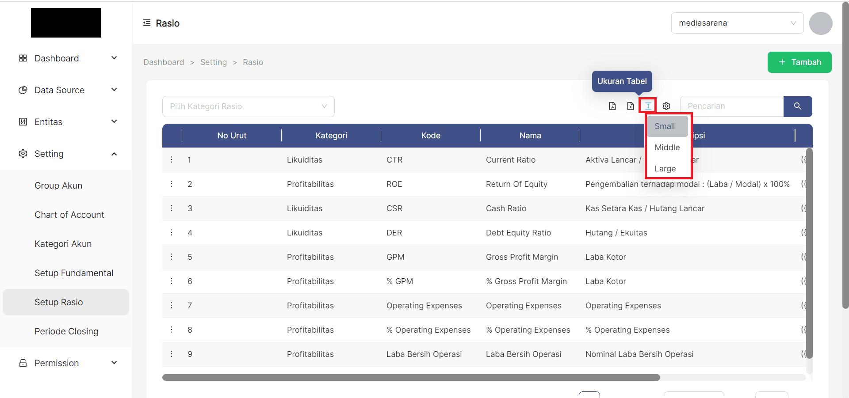
Task: Select the Small table size option
Action: (x=665, y=126)
